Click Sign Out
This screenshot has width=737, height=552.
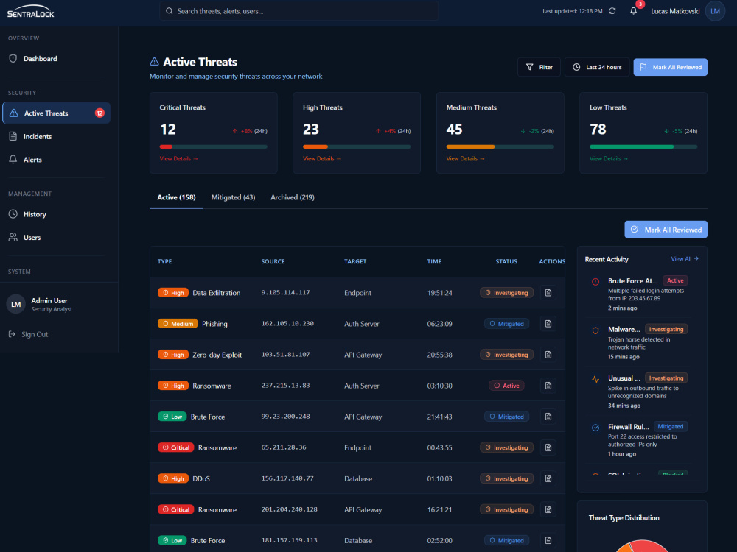[x=28, y=334]
